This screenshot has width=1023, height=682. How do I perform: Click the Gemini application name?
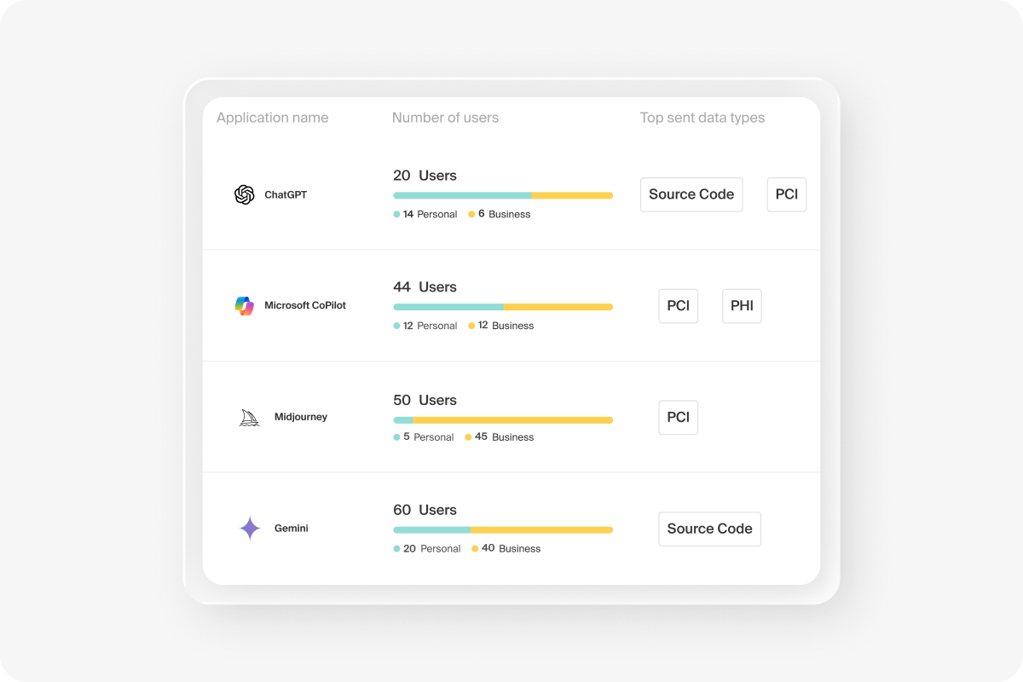[292, 529]
